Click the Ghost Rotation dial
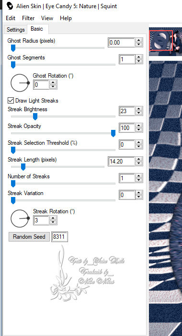The image size is (182, 336). coord(20,83)
